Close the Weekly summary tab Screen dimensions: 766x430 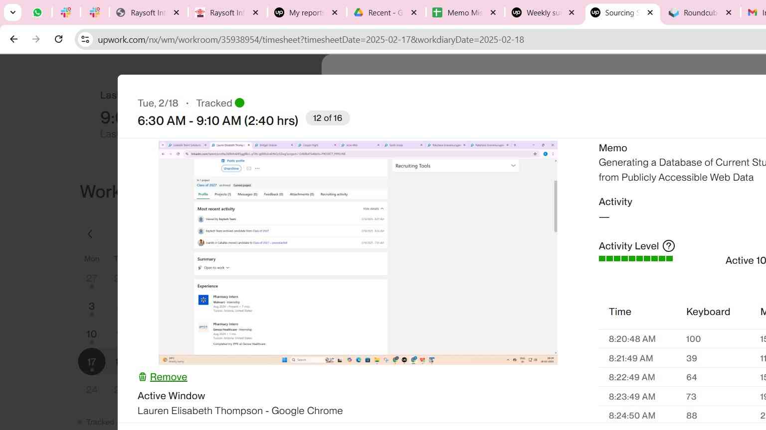click(x=572, y=12)
